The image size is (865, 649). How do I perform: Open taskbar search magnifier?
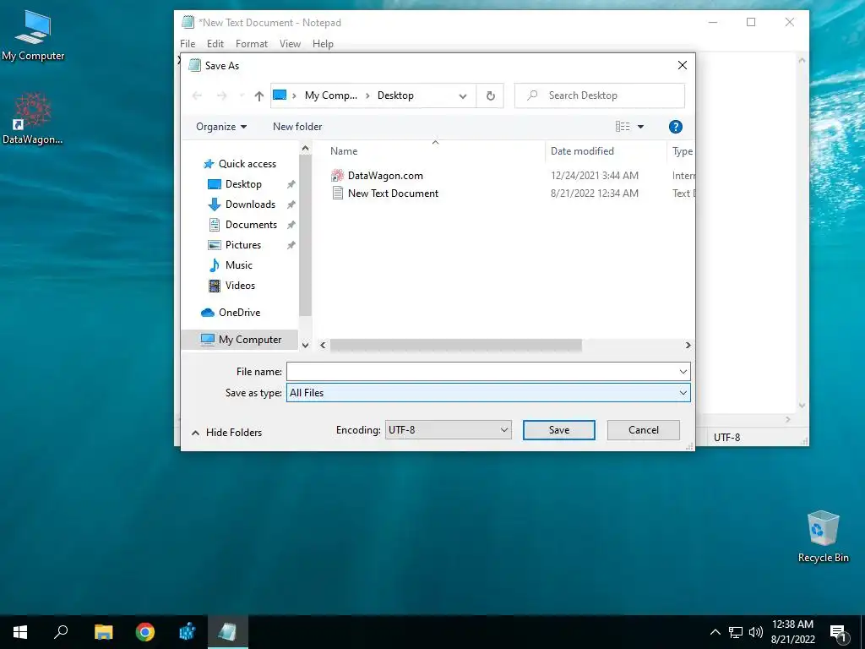pyautogui.click(x=61, y=632)
